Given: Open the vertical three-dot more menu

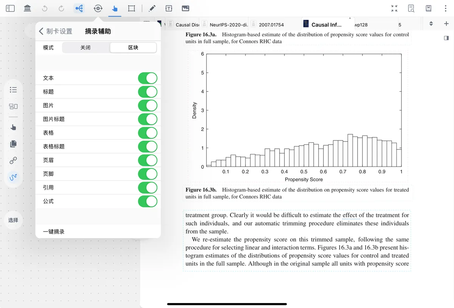Looking at the screenshot, I should click(x=446, y=8).
